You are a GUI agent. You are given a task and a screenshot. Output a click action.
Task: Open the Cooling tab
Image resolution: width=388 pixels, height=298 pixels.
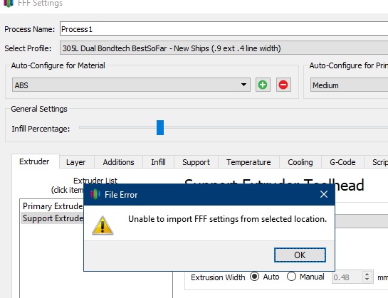pos(300,162)
